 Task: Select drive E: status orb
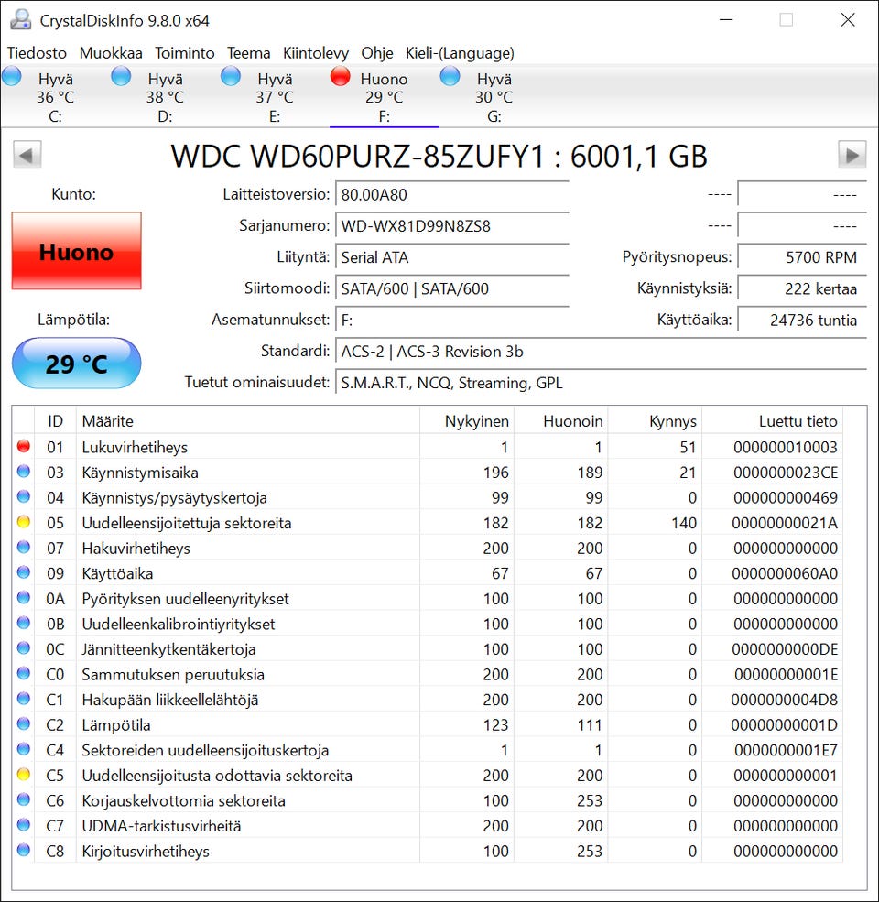pyautogui.click(x=231, y=76)
